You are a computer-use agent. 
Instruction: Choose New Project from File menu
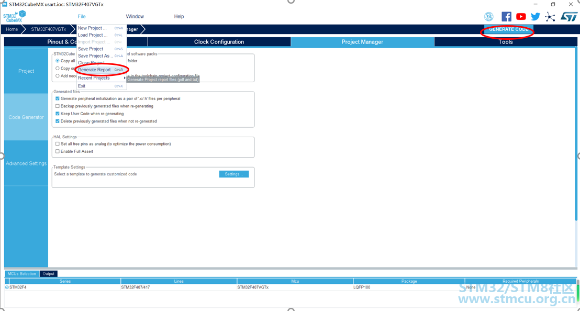click(x=101, y=28)
